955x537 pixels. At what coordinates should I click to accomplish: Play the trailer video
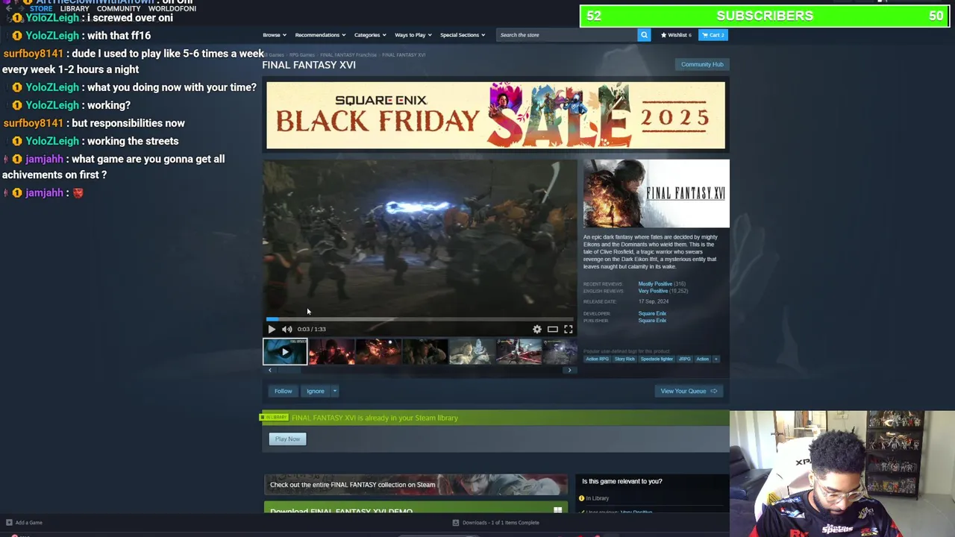(272, 329)
